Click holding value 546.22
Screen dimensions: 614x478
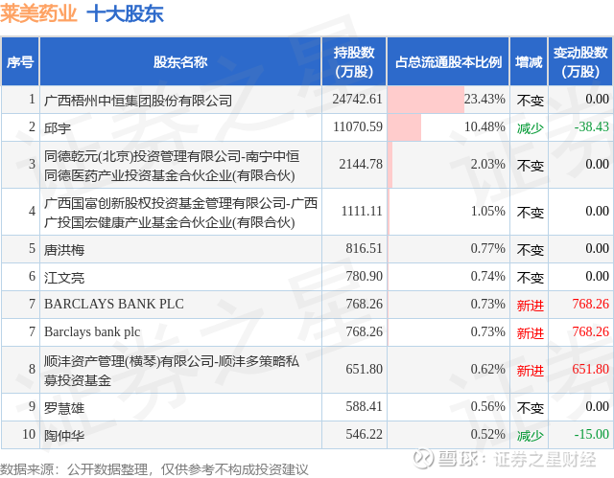coord(364,435)
